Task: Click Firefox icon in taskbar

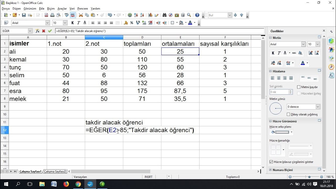Action: click(x=66, y=184)
